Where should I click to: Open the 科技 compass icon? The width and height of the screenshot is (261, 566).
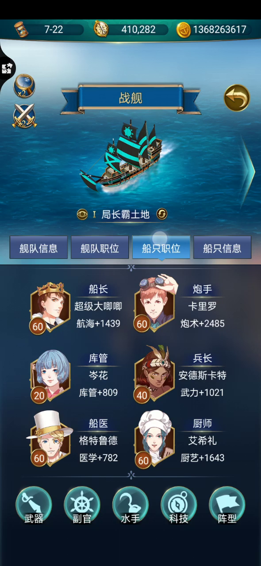[179, 505]
